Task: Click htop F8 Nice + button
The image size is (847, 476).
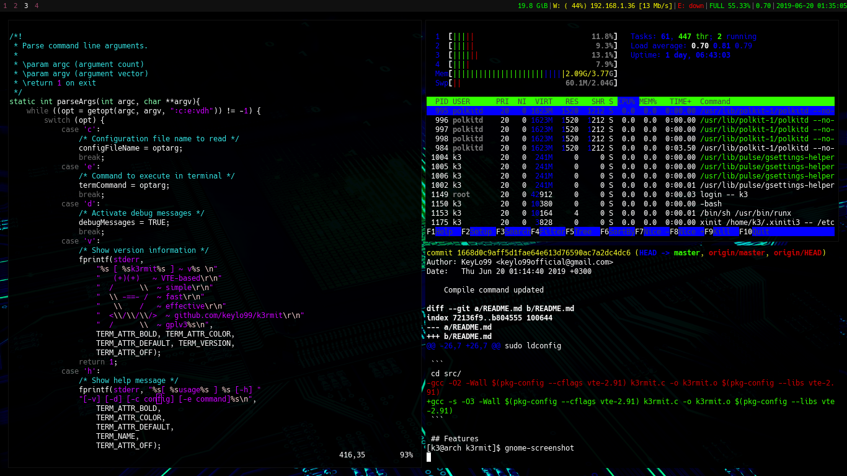Action: [x=687, y=232]
